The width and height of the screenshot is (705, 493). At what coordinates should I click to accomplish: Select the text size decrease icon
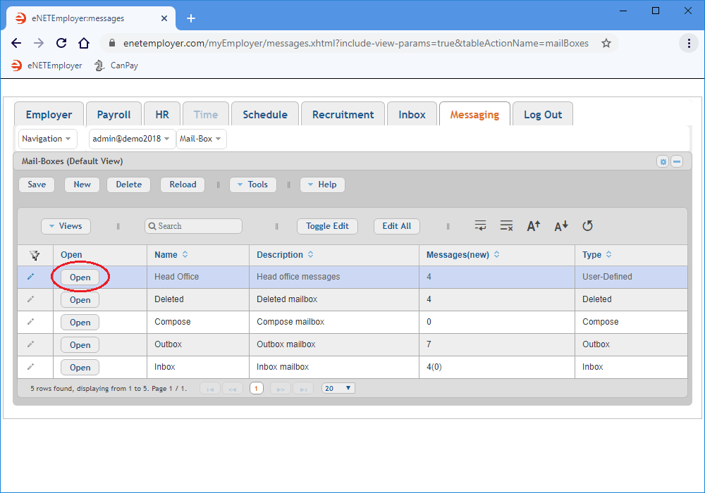pos(560,225)
